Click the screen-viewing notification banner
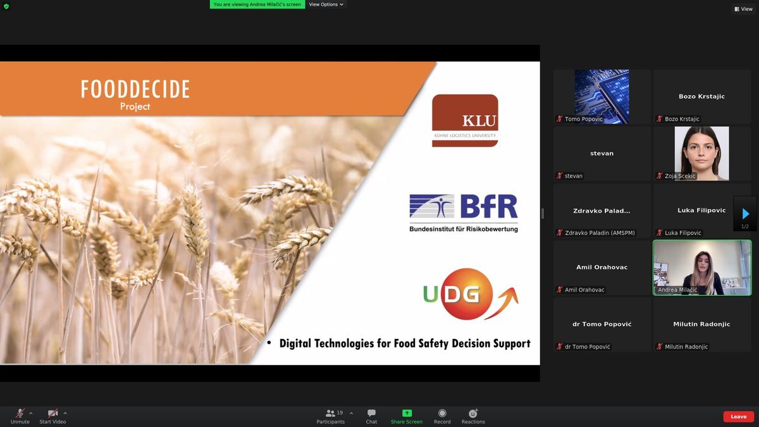The image size is (759, 427). (257, 4)
